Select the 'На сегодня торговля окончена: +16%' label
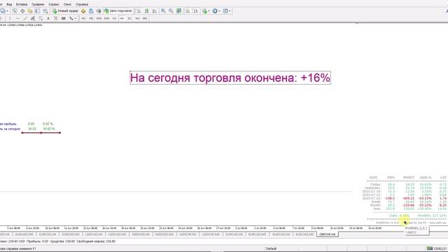 [230, 78]
